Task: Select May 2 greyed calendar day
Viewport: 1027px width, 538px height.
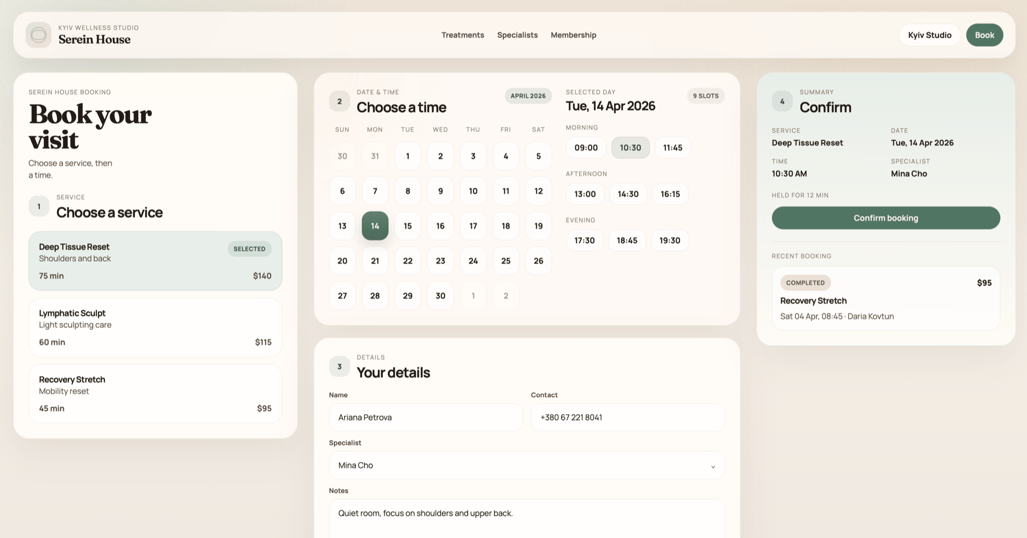Action: [506, 296]
